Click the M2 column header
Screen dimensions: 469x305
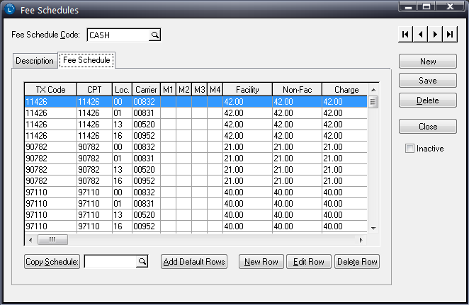pyautogui.click(x=184, y=90)
